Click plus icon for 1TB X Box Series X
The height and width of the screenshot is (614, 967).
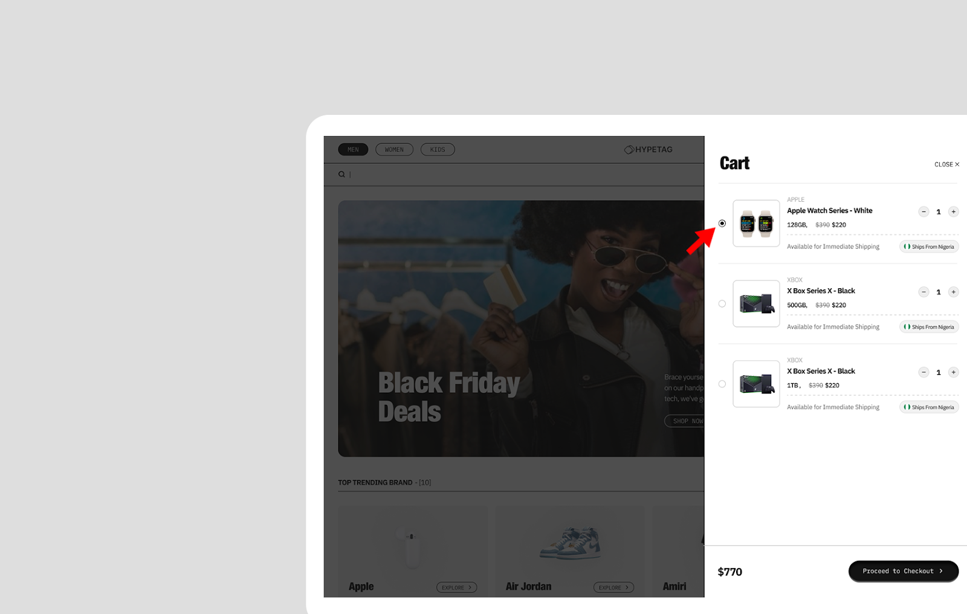[x=953, y=372]
